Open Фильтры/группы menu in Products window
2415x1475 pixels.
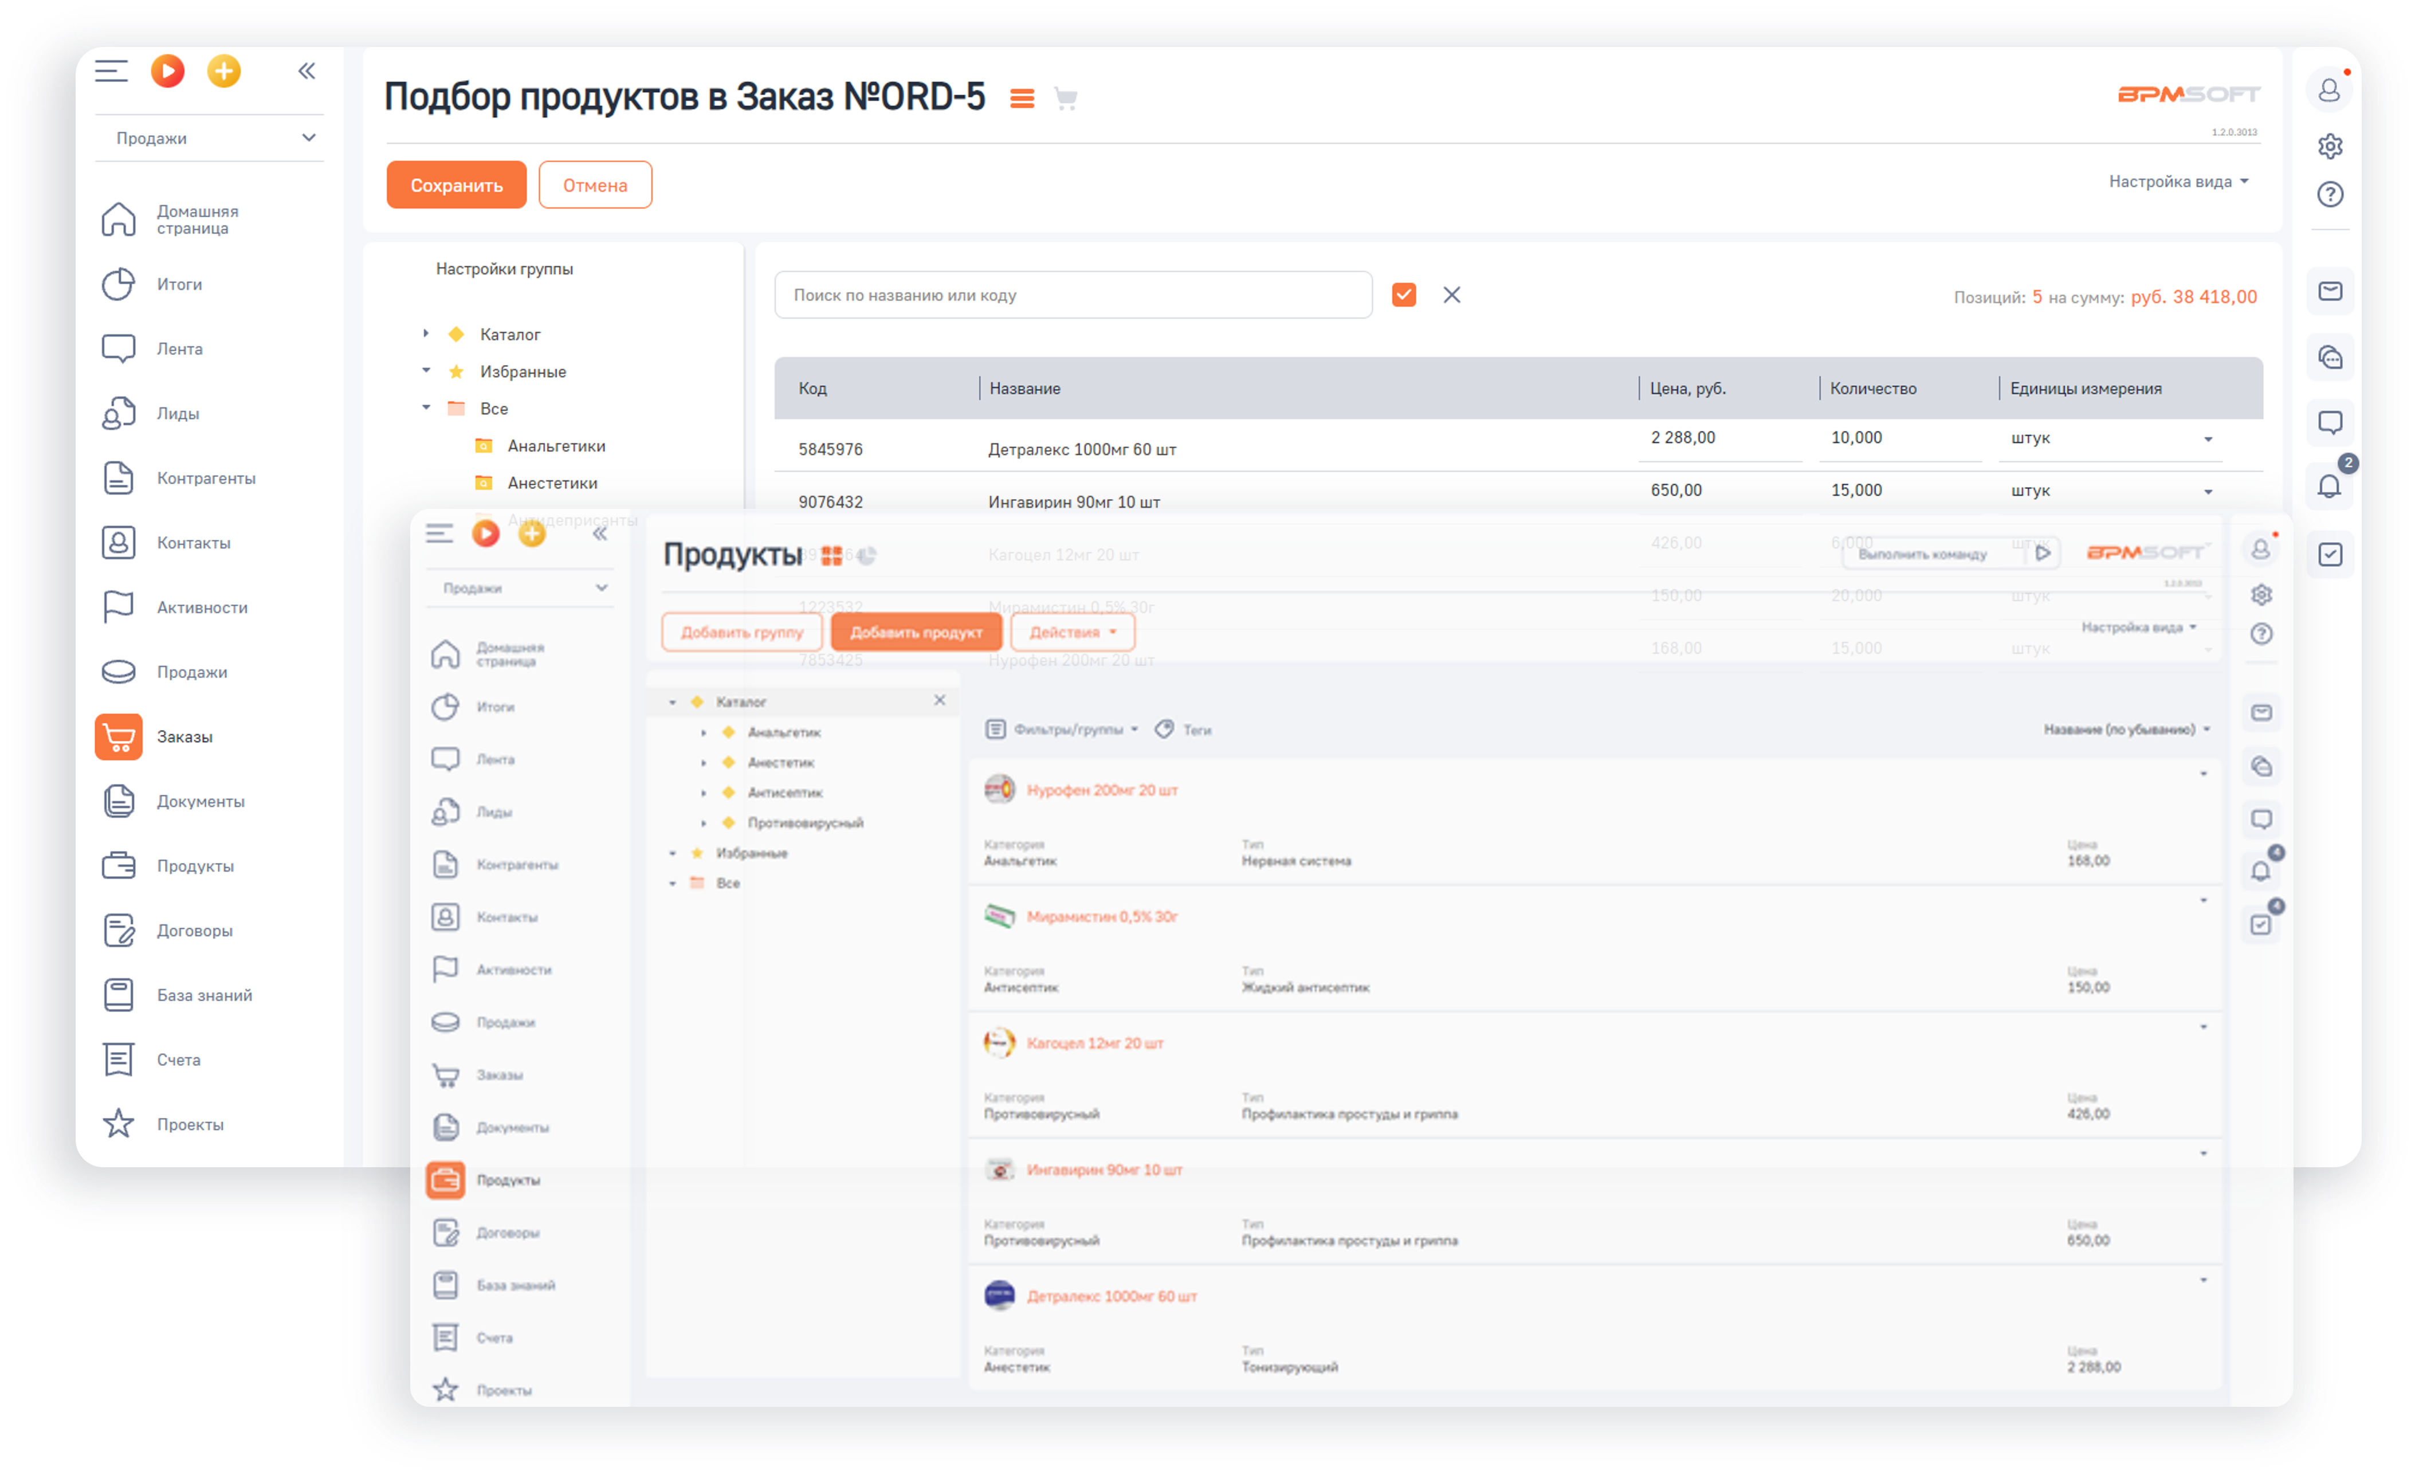[1062, 729]
